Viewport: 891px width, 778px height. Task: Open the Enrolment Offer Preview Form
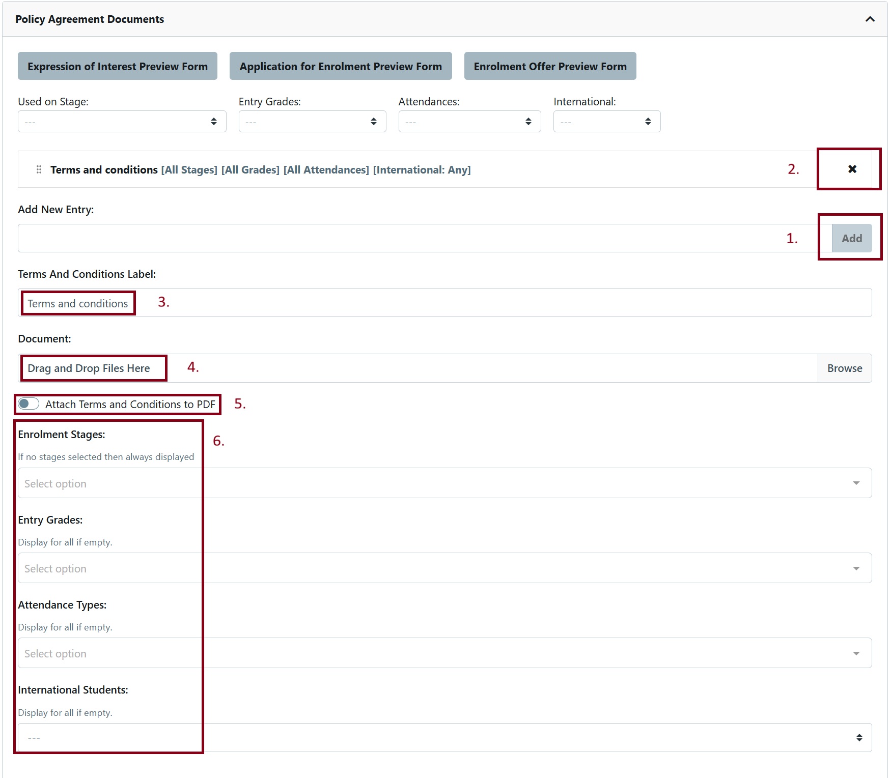click(x=549, y=66)
